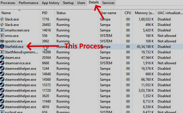This screenshot has height=113, width=183.
Task: Open the Users tab
Action: (81, 3)
